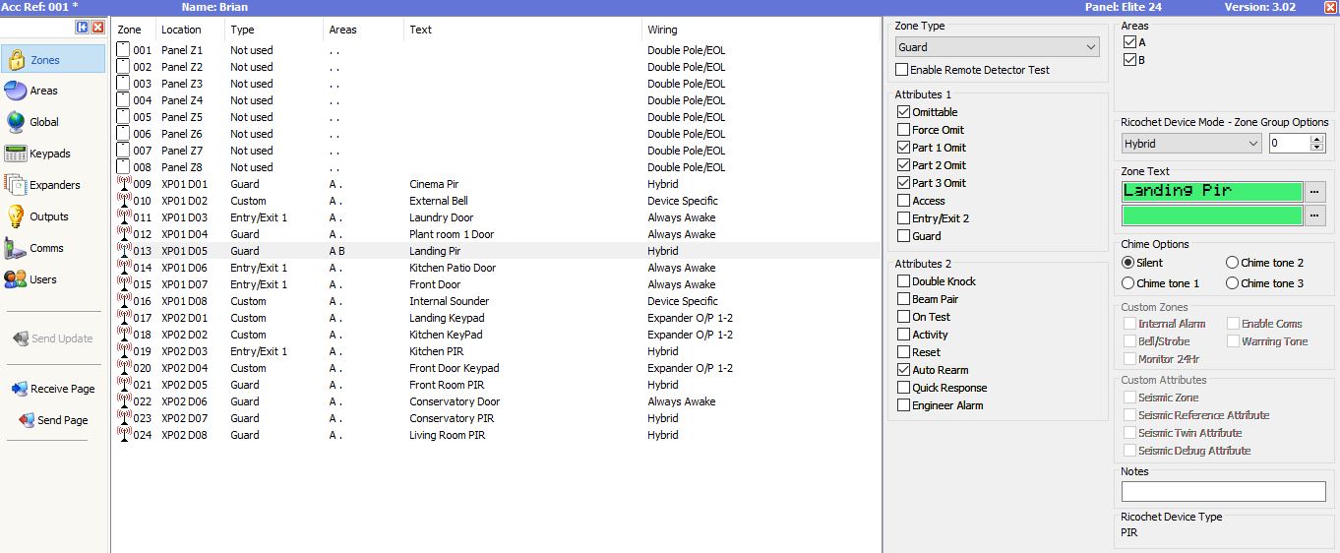
Task: Open the Users section
Action: coord(42,279)
